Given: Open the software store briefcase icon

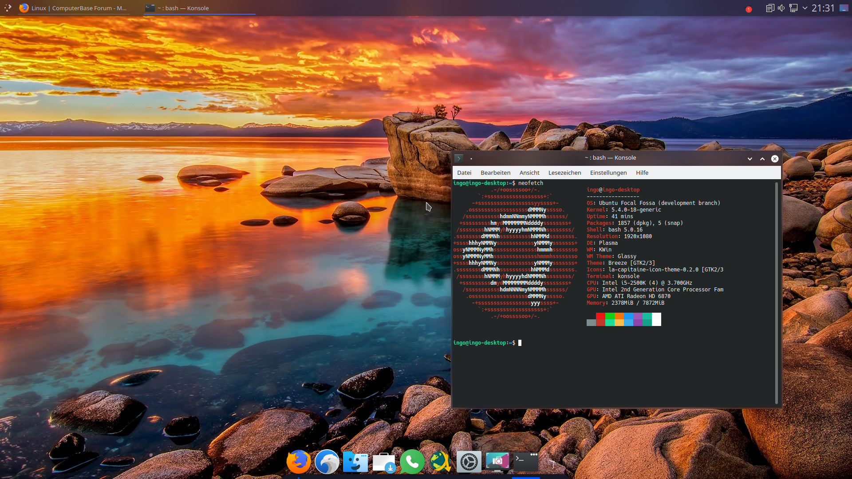Looking at the screenshot, I should (384, 462).
